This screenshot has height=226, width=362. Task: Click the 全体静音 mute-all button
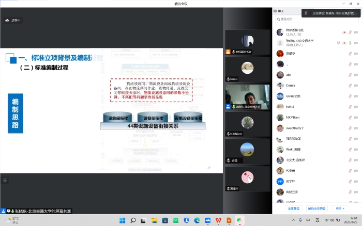[294, 208]
